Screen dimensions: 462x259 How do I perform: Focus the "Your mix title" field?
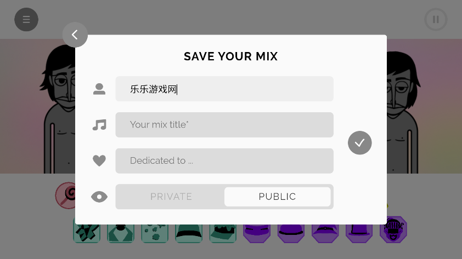pos(224,125)
